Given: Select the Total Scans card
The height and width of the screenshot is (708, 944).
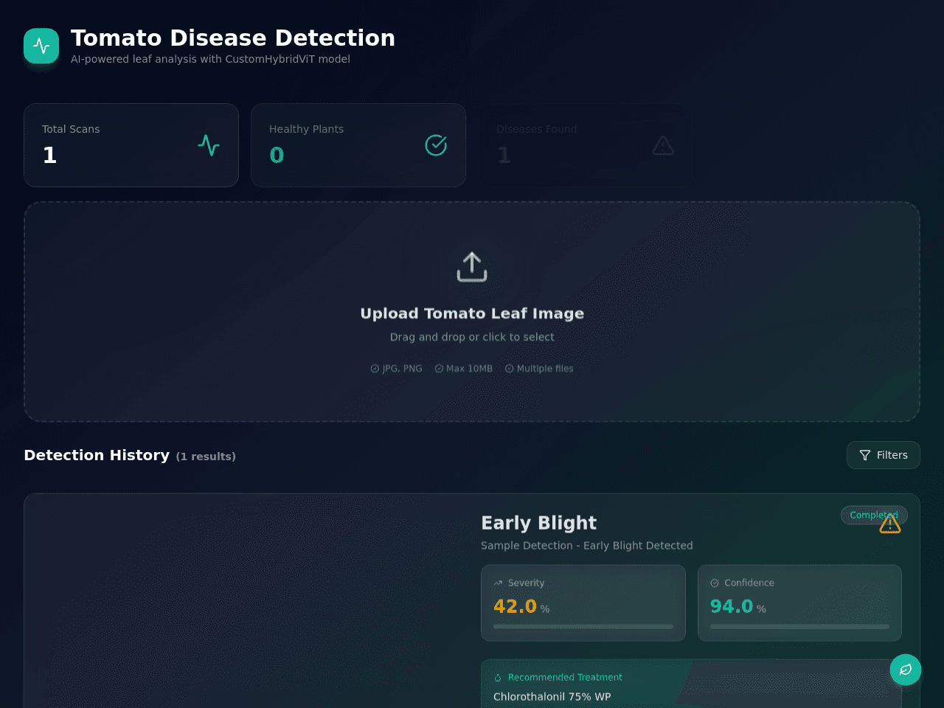Looking at the screenshot, I should click(131, 145).
